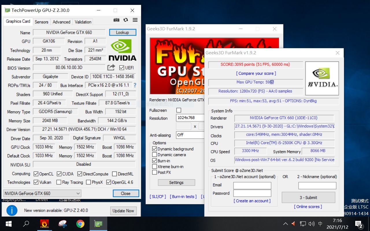
Task: Click Create an account link
Action: 252,201
